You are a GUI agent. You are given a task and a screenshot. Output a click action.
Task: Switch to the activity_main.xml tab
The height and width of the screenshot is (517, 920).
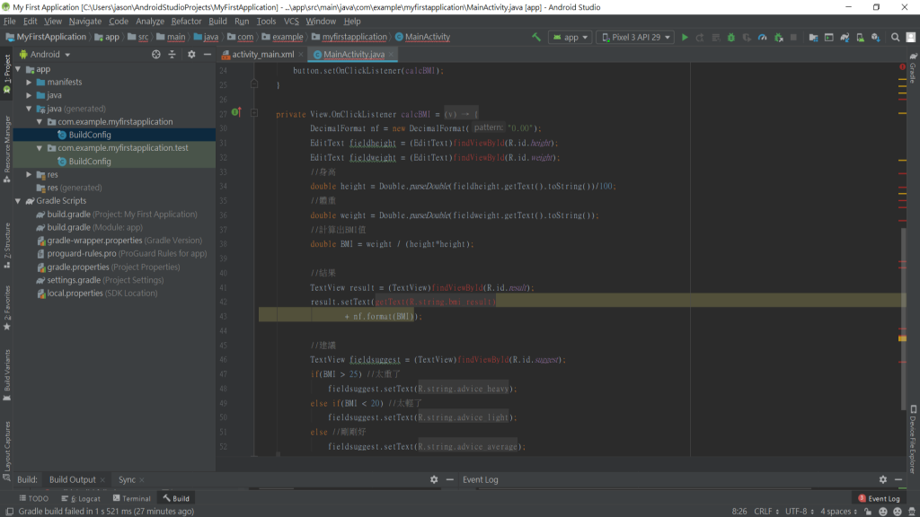click(264, 55)
